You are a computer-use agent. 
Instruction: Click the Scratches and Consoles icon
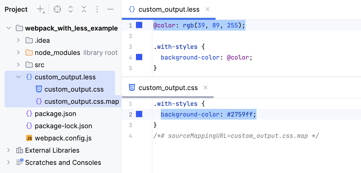pyautogui.click(x=20, y=162)
